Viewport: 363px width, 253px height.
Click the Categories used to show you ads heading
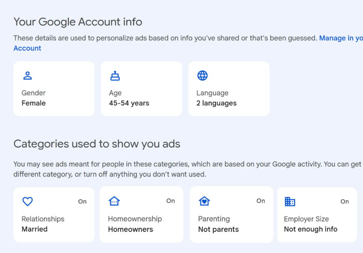pos(97,144)
